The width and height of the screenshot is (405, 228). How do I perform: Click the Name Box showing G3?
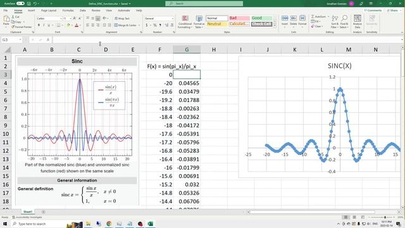click(x=11, y=40)
